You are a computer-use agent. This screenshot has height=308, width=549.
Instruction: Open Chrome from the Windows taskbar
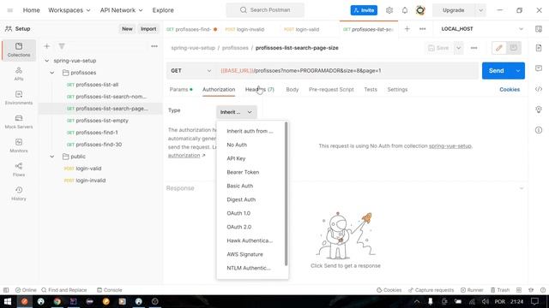click(x=57, y=301)
